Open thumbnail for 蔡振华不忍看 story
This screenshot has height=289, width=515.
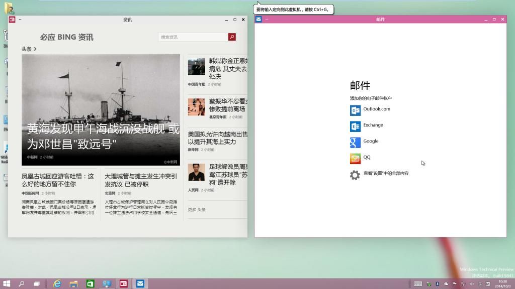(197, 107)
